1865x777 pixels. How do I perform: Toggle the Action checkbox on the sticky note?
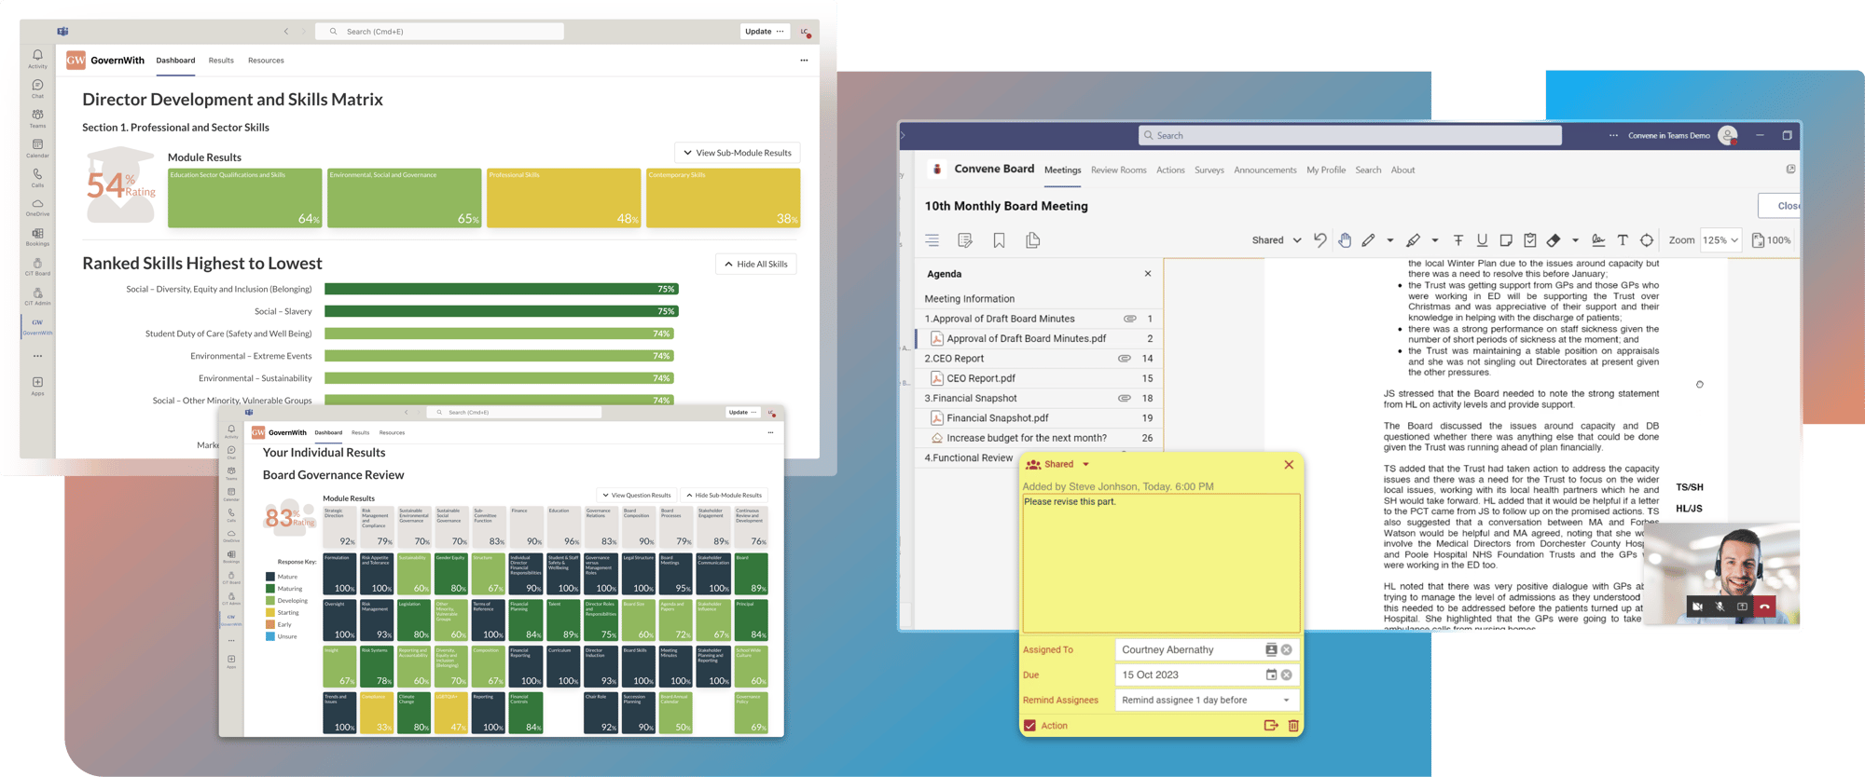(x=1030, y=725)
